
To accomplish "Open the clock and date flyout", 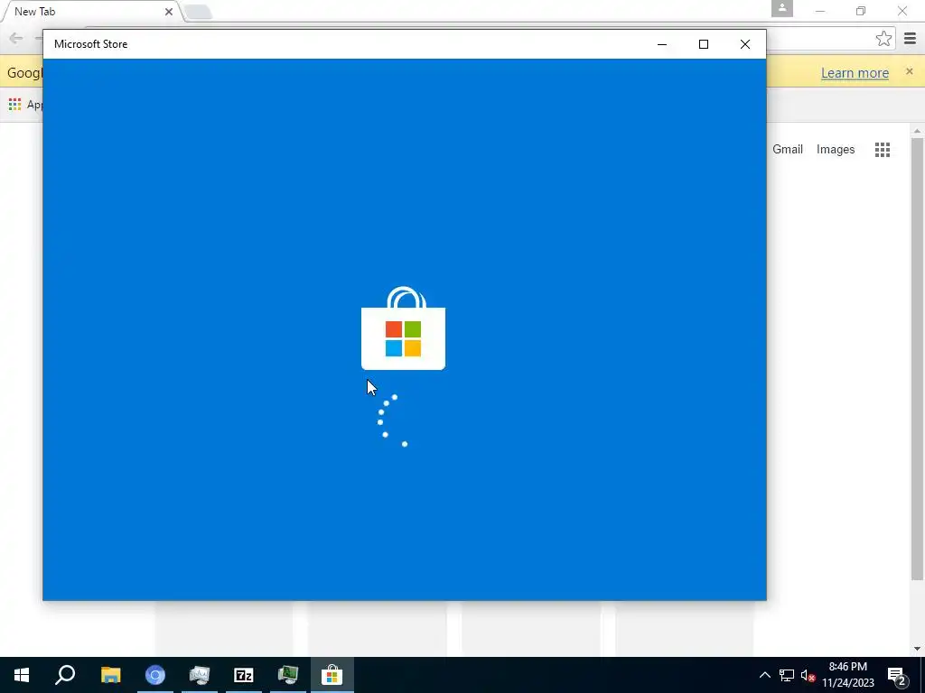I will tap(848, 675).
